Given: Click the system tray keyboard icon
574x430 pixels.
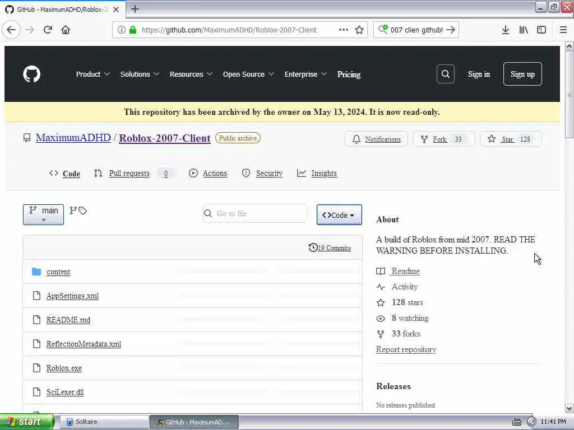Looking at the screenshot, I should 516,422.
